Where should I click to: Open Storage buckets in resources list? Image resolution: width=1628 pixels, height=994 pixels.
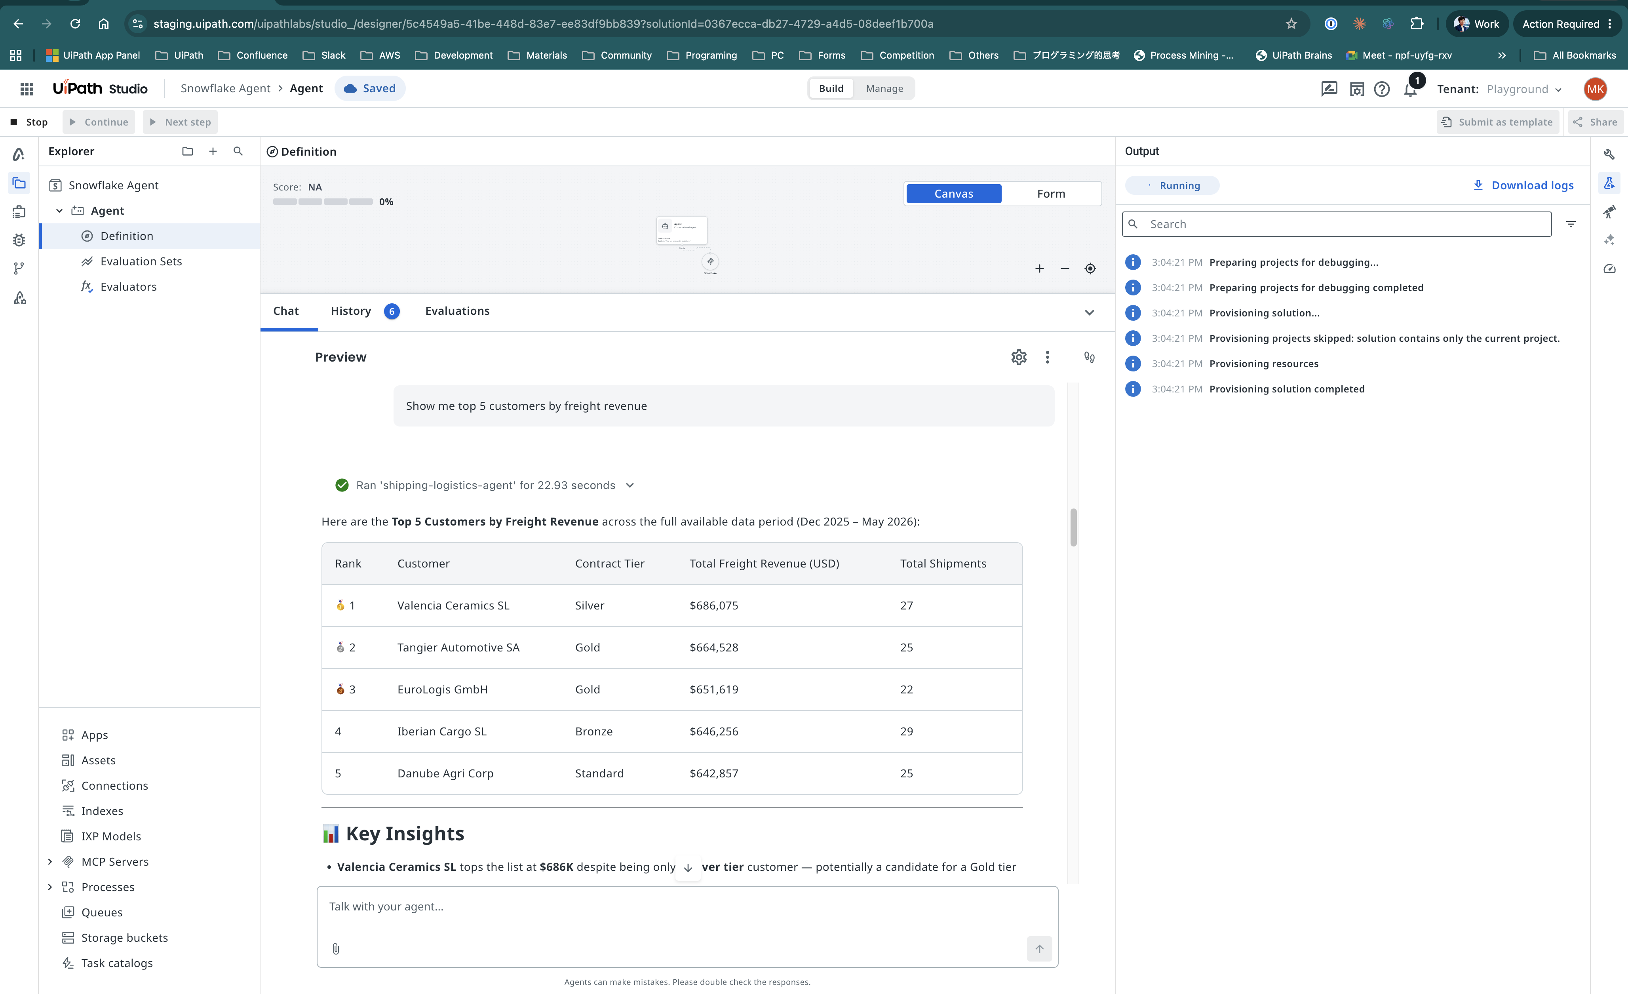coord(124,938)
